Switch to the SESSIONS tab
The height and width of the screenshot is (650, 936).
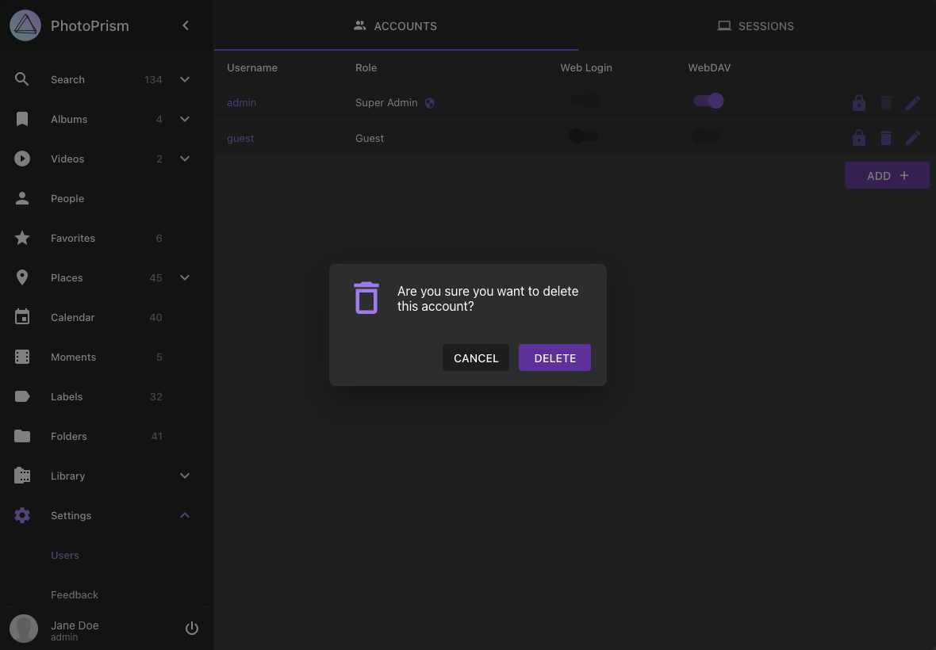coord(755,25)
